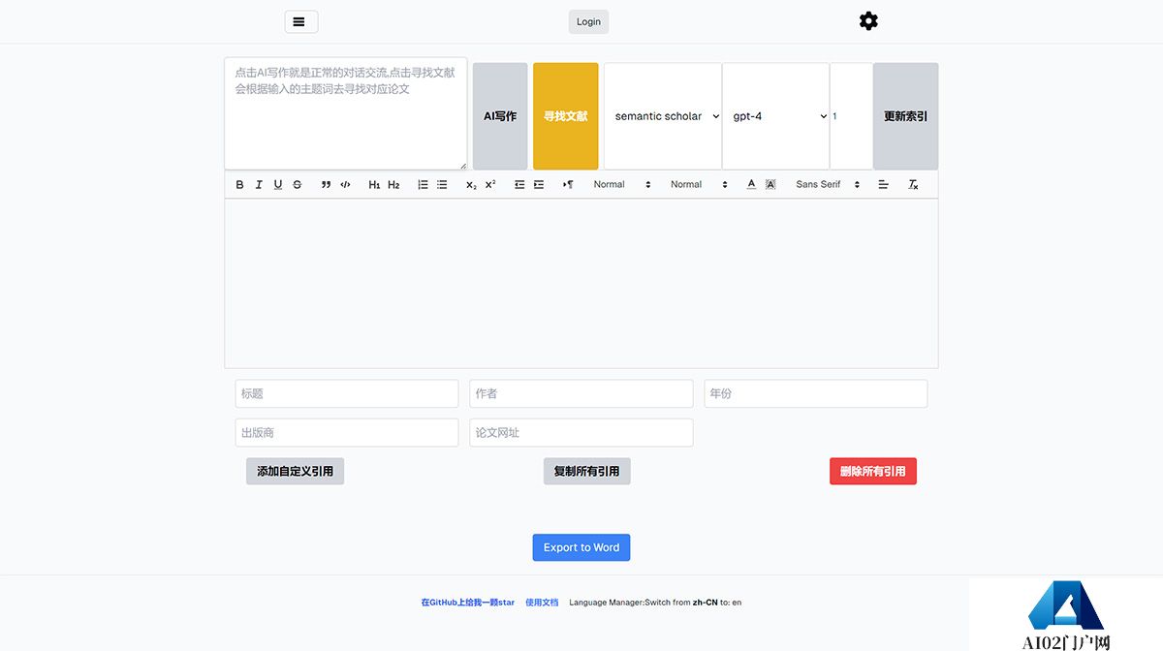Apply superscript formatting
This screenshot has width=1163, height=651.
[490, 184]
